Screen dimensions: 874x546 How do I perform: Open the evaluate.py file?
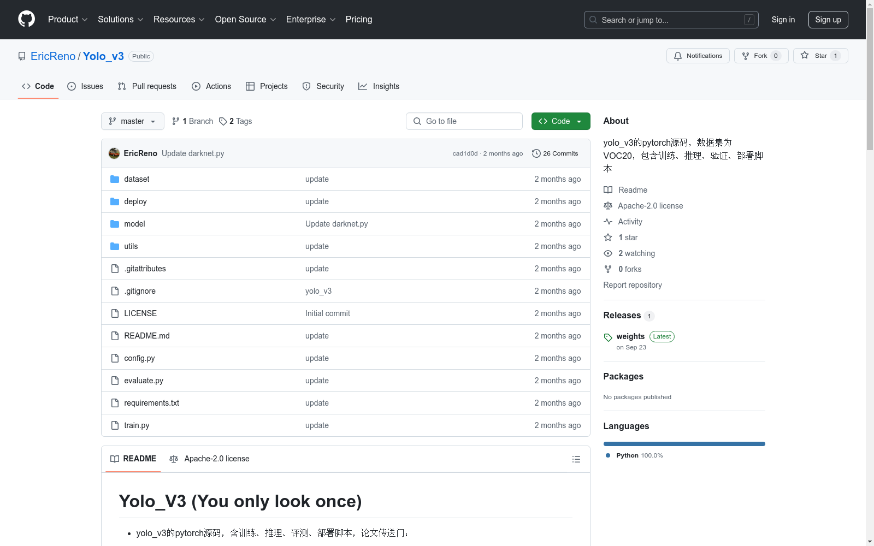[x=144, y=381]
